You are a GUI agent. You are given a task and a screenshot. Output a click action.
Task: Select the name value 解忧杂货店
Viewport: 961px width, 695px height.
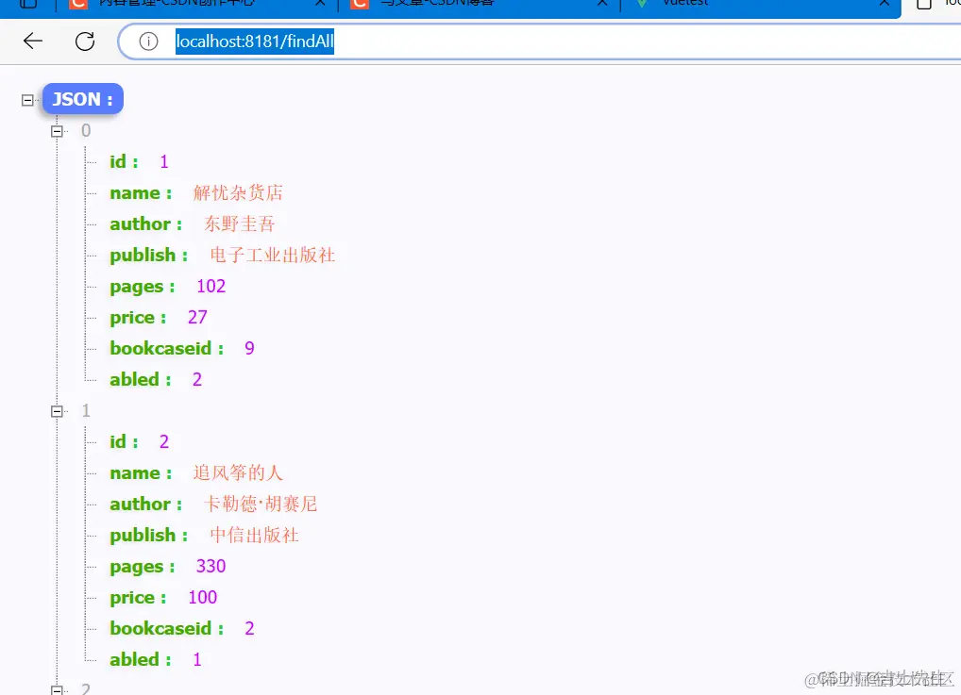238,193
